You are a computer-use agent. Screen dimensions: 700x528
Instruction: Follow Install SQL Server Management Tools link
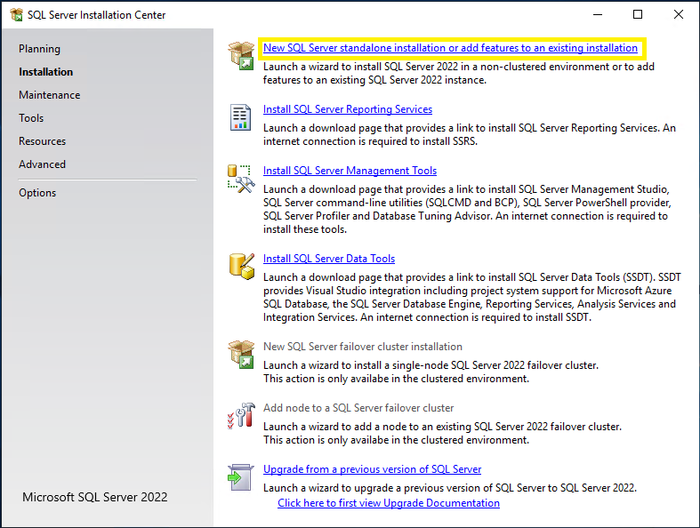tap(350, 171)
